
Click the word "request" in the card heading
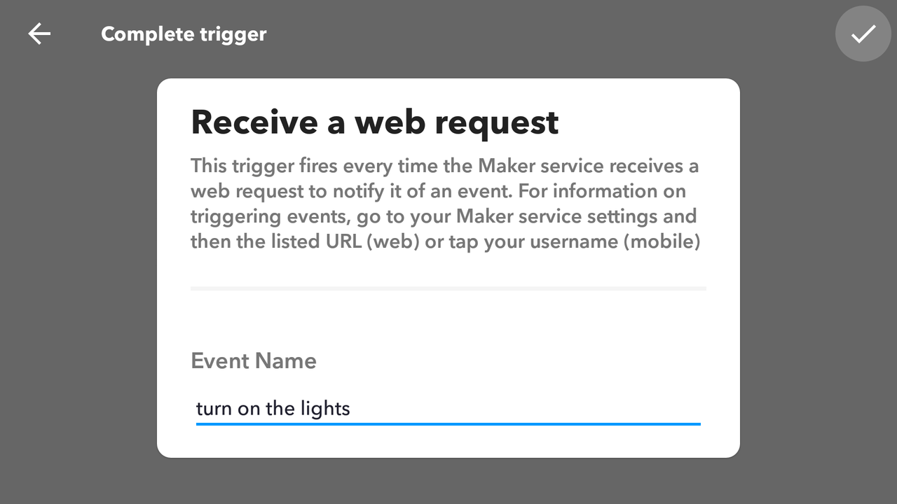click(496, 122)
